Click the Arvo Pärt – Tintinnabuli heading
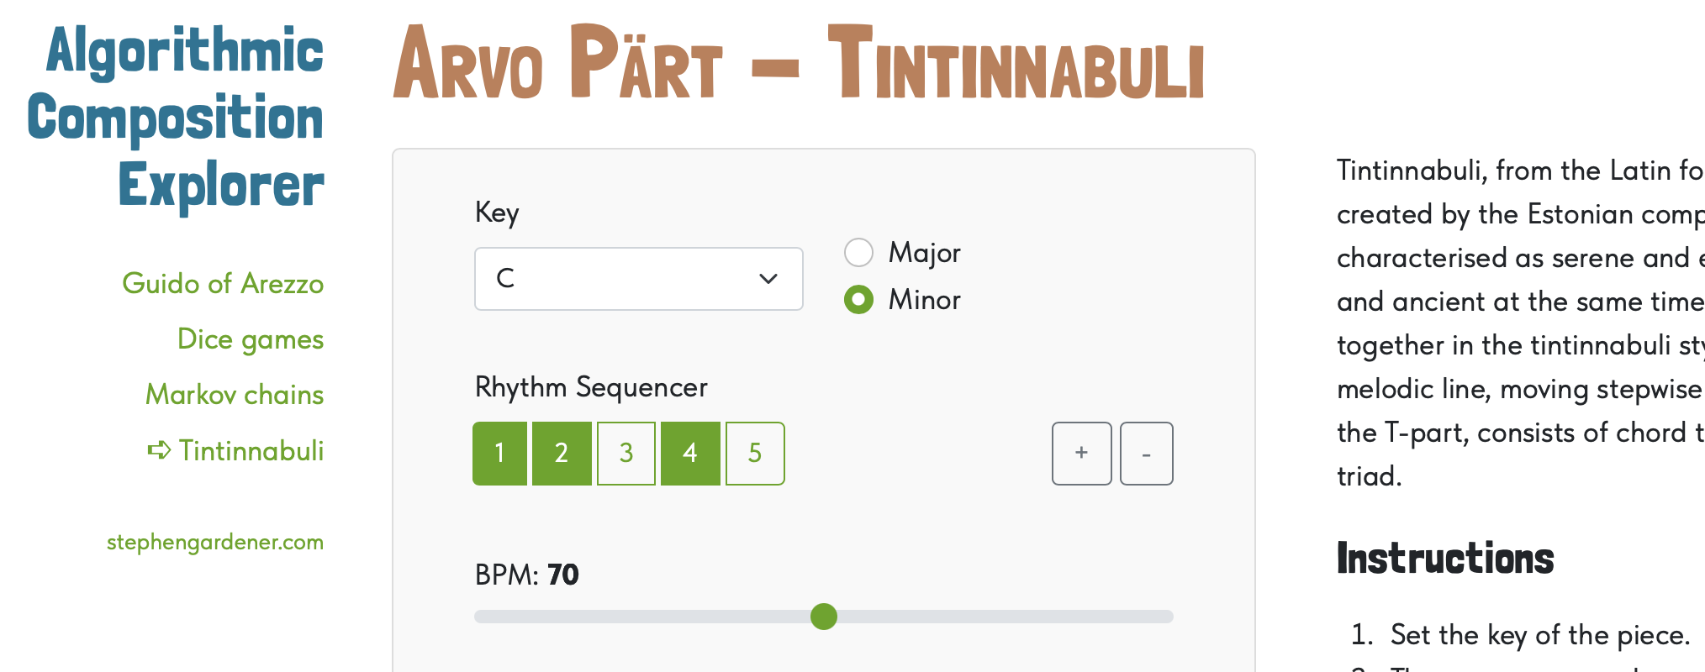The width and height of the screenshot is (1705, 672). [799, 64]
